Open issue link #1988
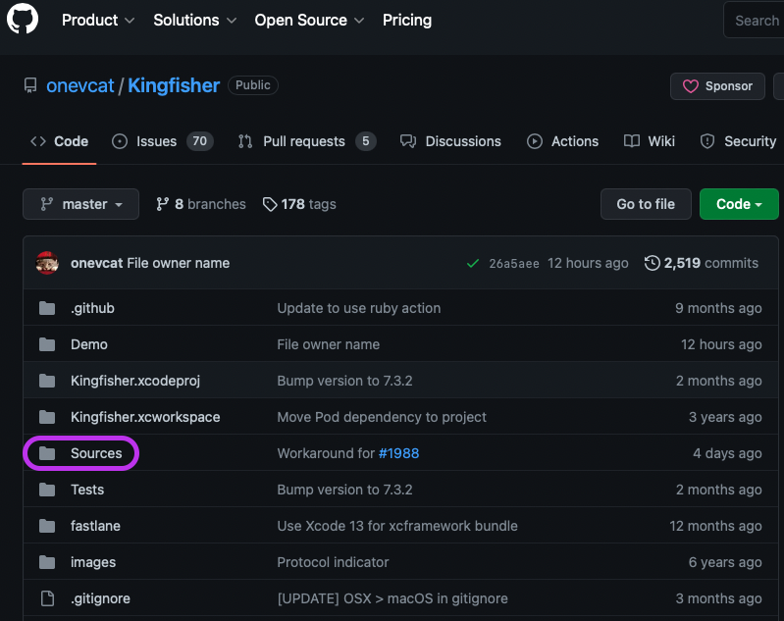Viewport: 784px width, 621px height. [x=398, y=453]
